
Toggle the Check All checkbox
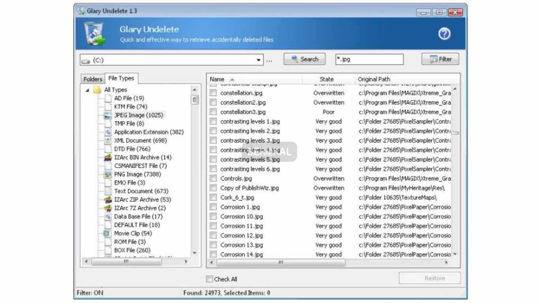209,279
